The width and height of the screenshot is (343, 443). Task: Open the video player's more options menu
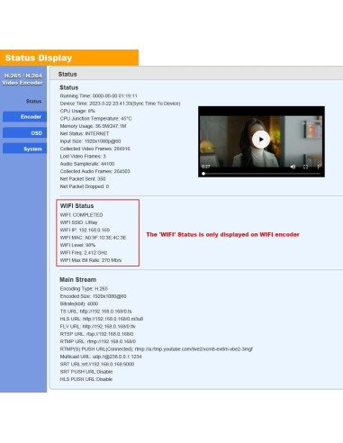click(x=318, y=167)
